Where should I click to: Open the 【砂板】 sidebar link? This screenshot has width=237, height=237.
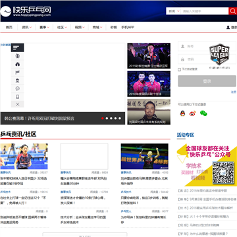pos(203,217)
